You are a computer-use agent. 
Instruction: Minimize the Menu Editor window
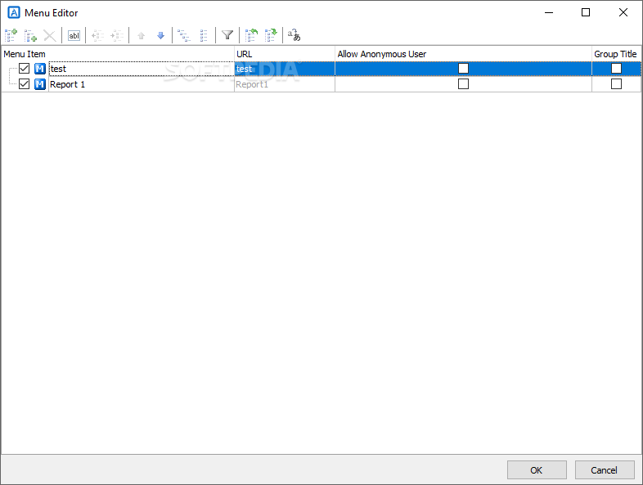coord(549,13)
